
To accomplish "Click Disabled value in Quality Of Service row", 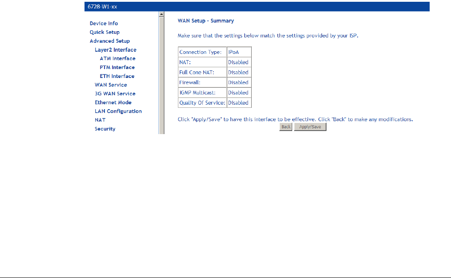I will (239, 102).
